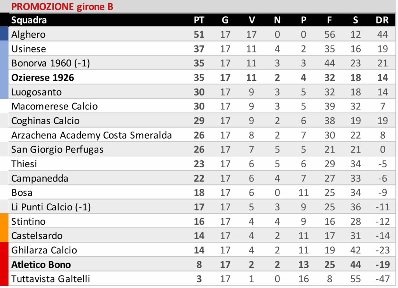Click the dark blue marker beside Alghero

tap(4, 34)
